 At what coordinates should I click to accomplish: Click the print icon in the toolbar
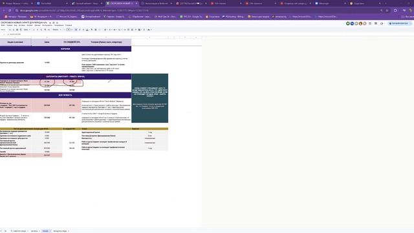tap(17, 30)
